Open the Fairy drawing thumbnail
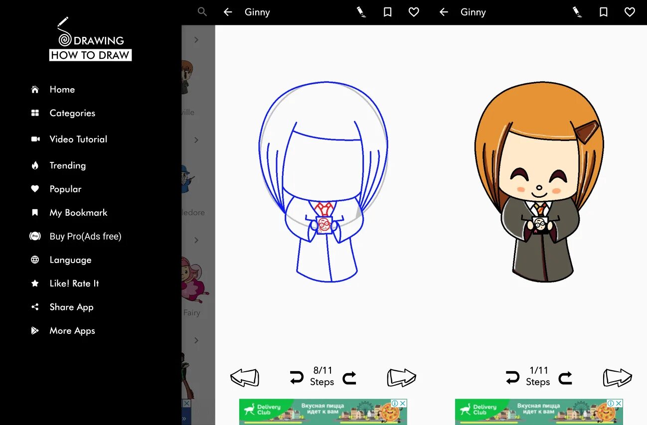The image size is (647, 425). 194,279
